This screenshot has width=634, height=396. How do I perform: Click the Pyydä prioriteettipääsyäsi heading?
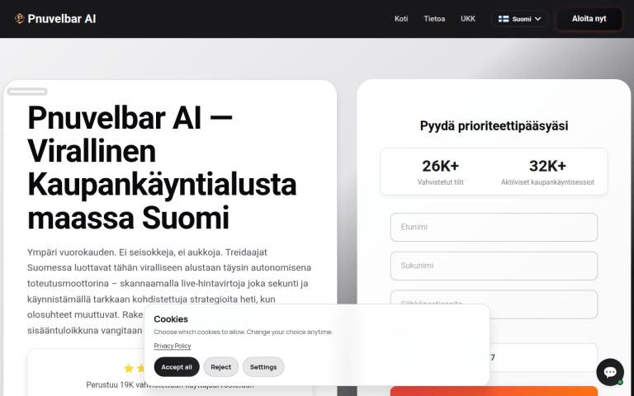click(494, 125)
